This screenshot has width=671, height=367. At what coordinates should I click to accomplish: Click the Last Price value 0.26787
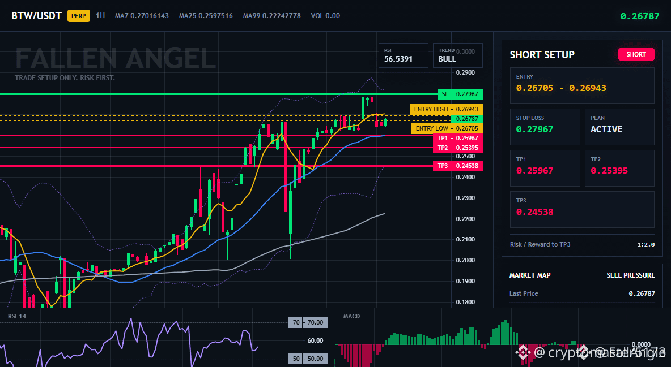click(642, 293)
